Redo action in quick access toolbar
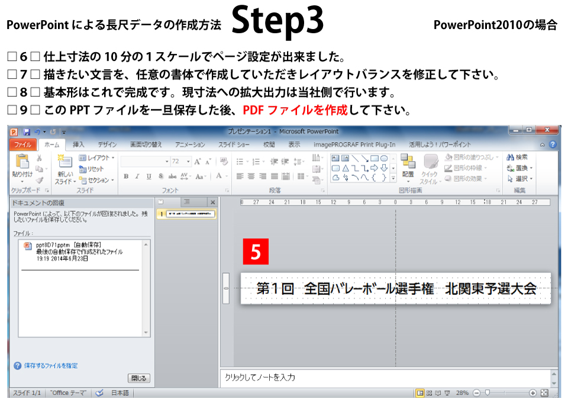 [53, 132]
